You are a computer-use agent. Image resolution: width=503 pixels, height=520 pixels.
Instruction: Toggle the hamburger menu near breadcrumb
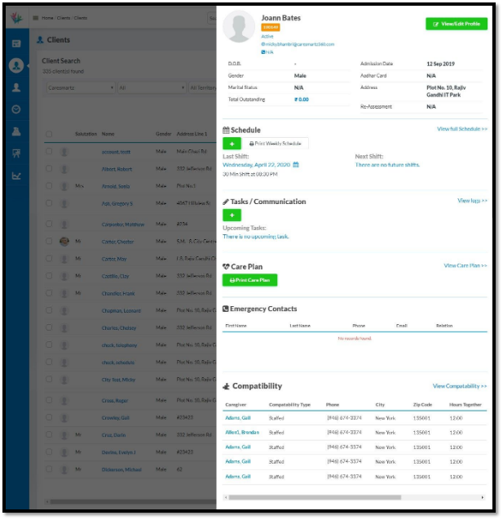pyautogui.click(x=35, y=17)
